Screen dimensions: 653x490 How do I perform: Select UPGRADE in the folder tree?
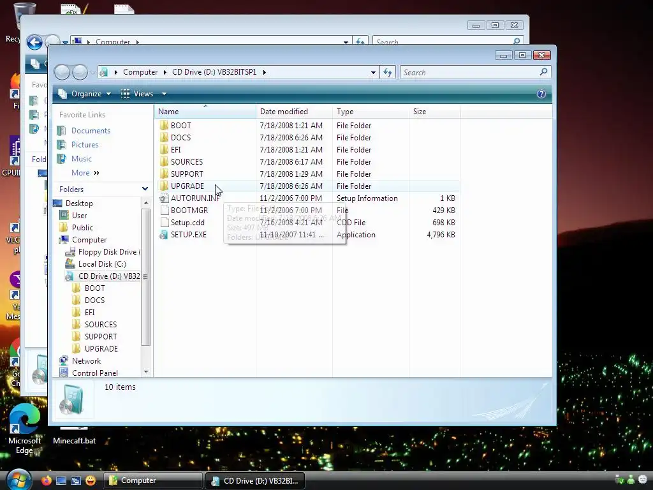[x=101, y=349]
